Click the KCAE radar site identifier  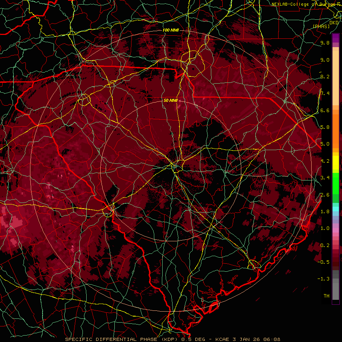[x=222, y=339]
